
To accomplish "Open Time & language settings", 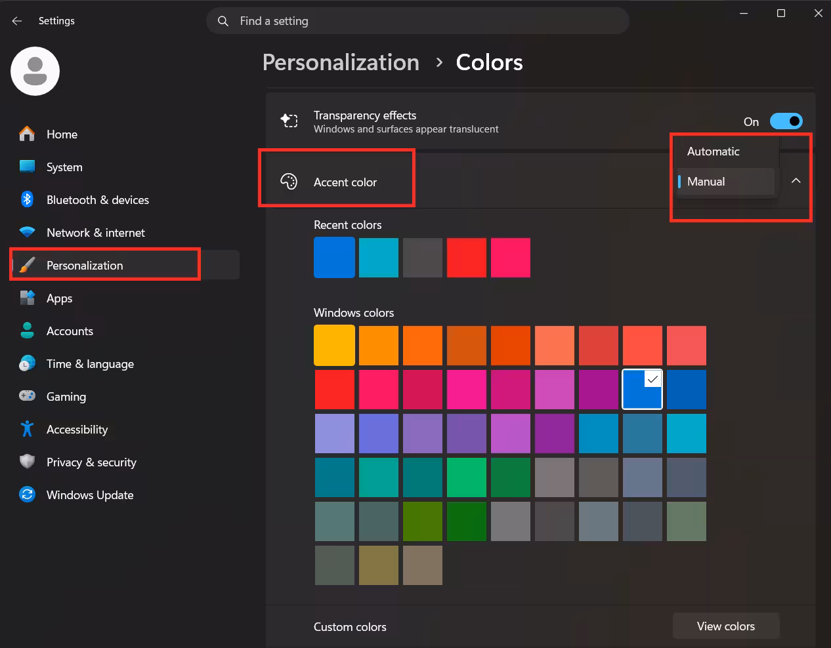I will (x=125, y=363).
